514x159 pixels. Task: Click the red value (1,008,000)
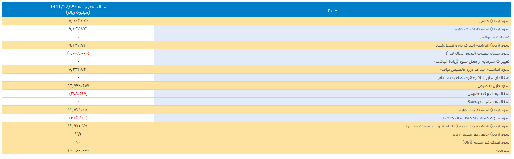tap(78, 53)
